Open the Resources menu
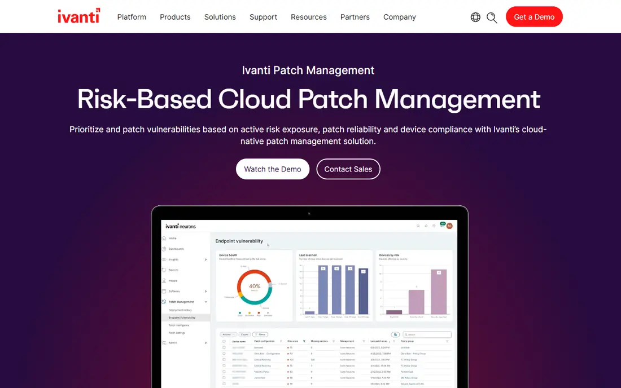This screenshot has height=388, width=621. [x=308, y=17]
